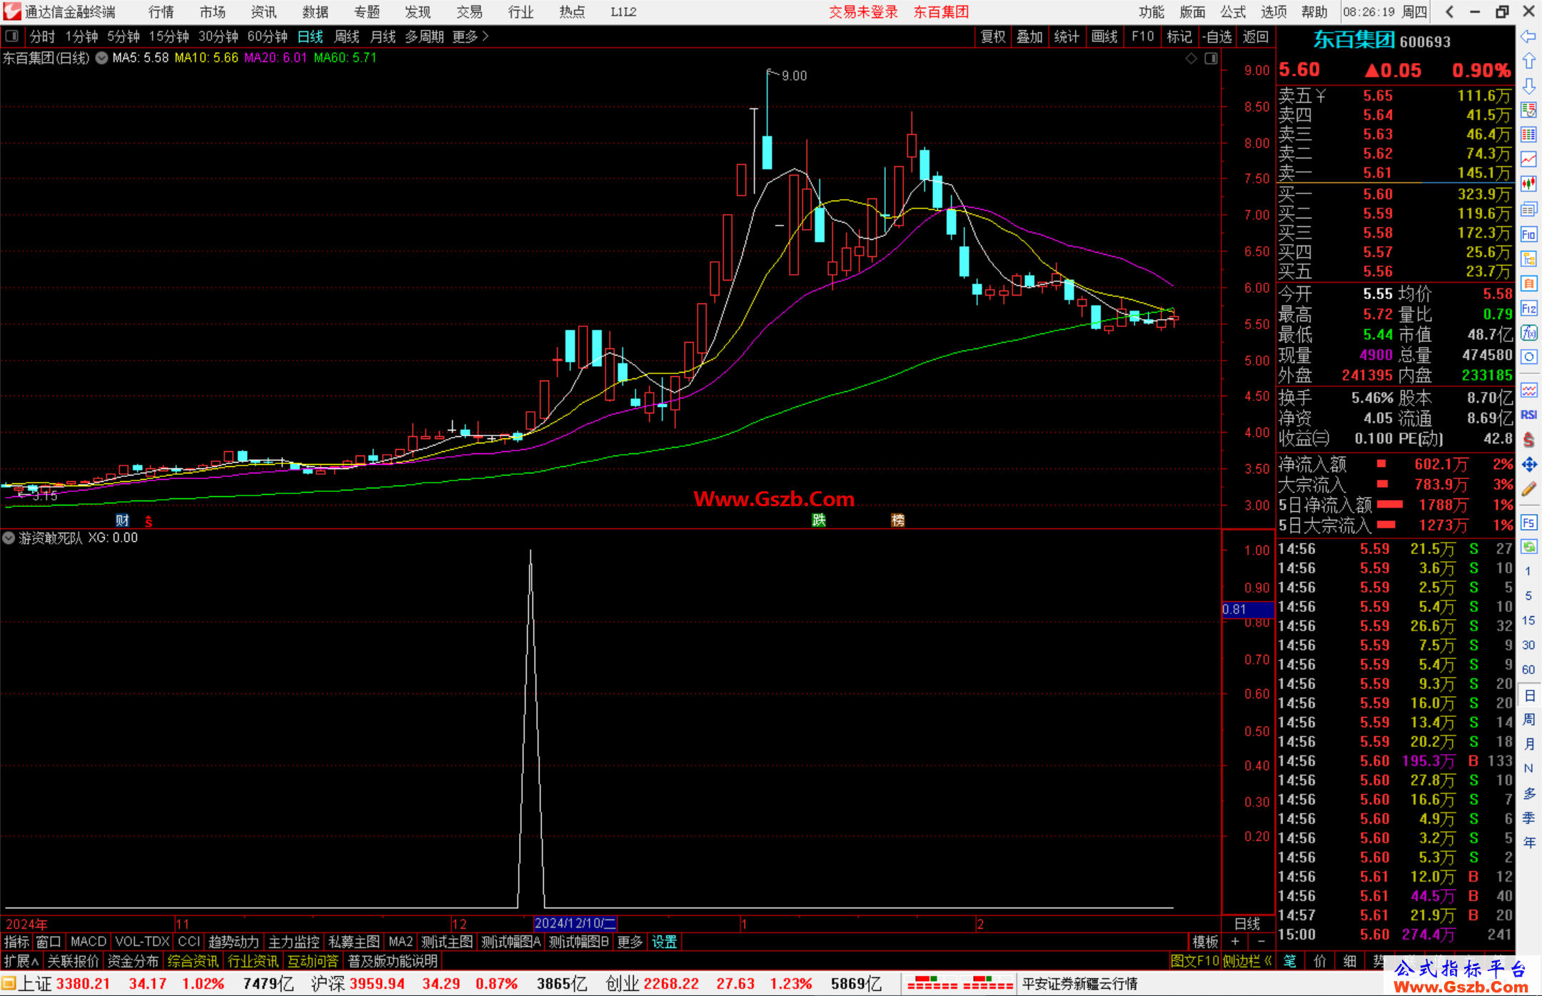
Task: Click the FS icon in the right sidebar
Action: [x=1528, y=523]
